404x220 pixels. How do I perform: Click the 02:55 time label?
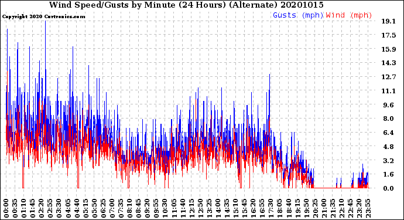tap(50, 208)
